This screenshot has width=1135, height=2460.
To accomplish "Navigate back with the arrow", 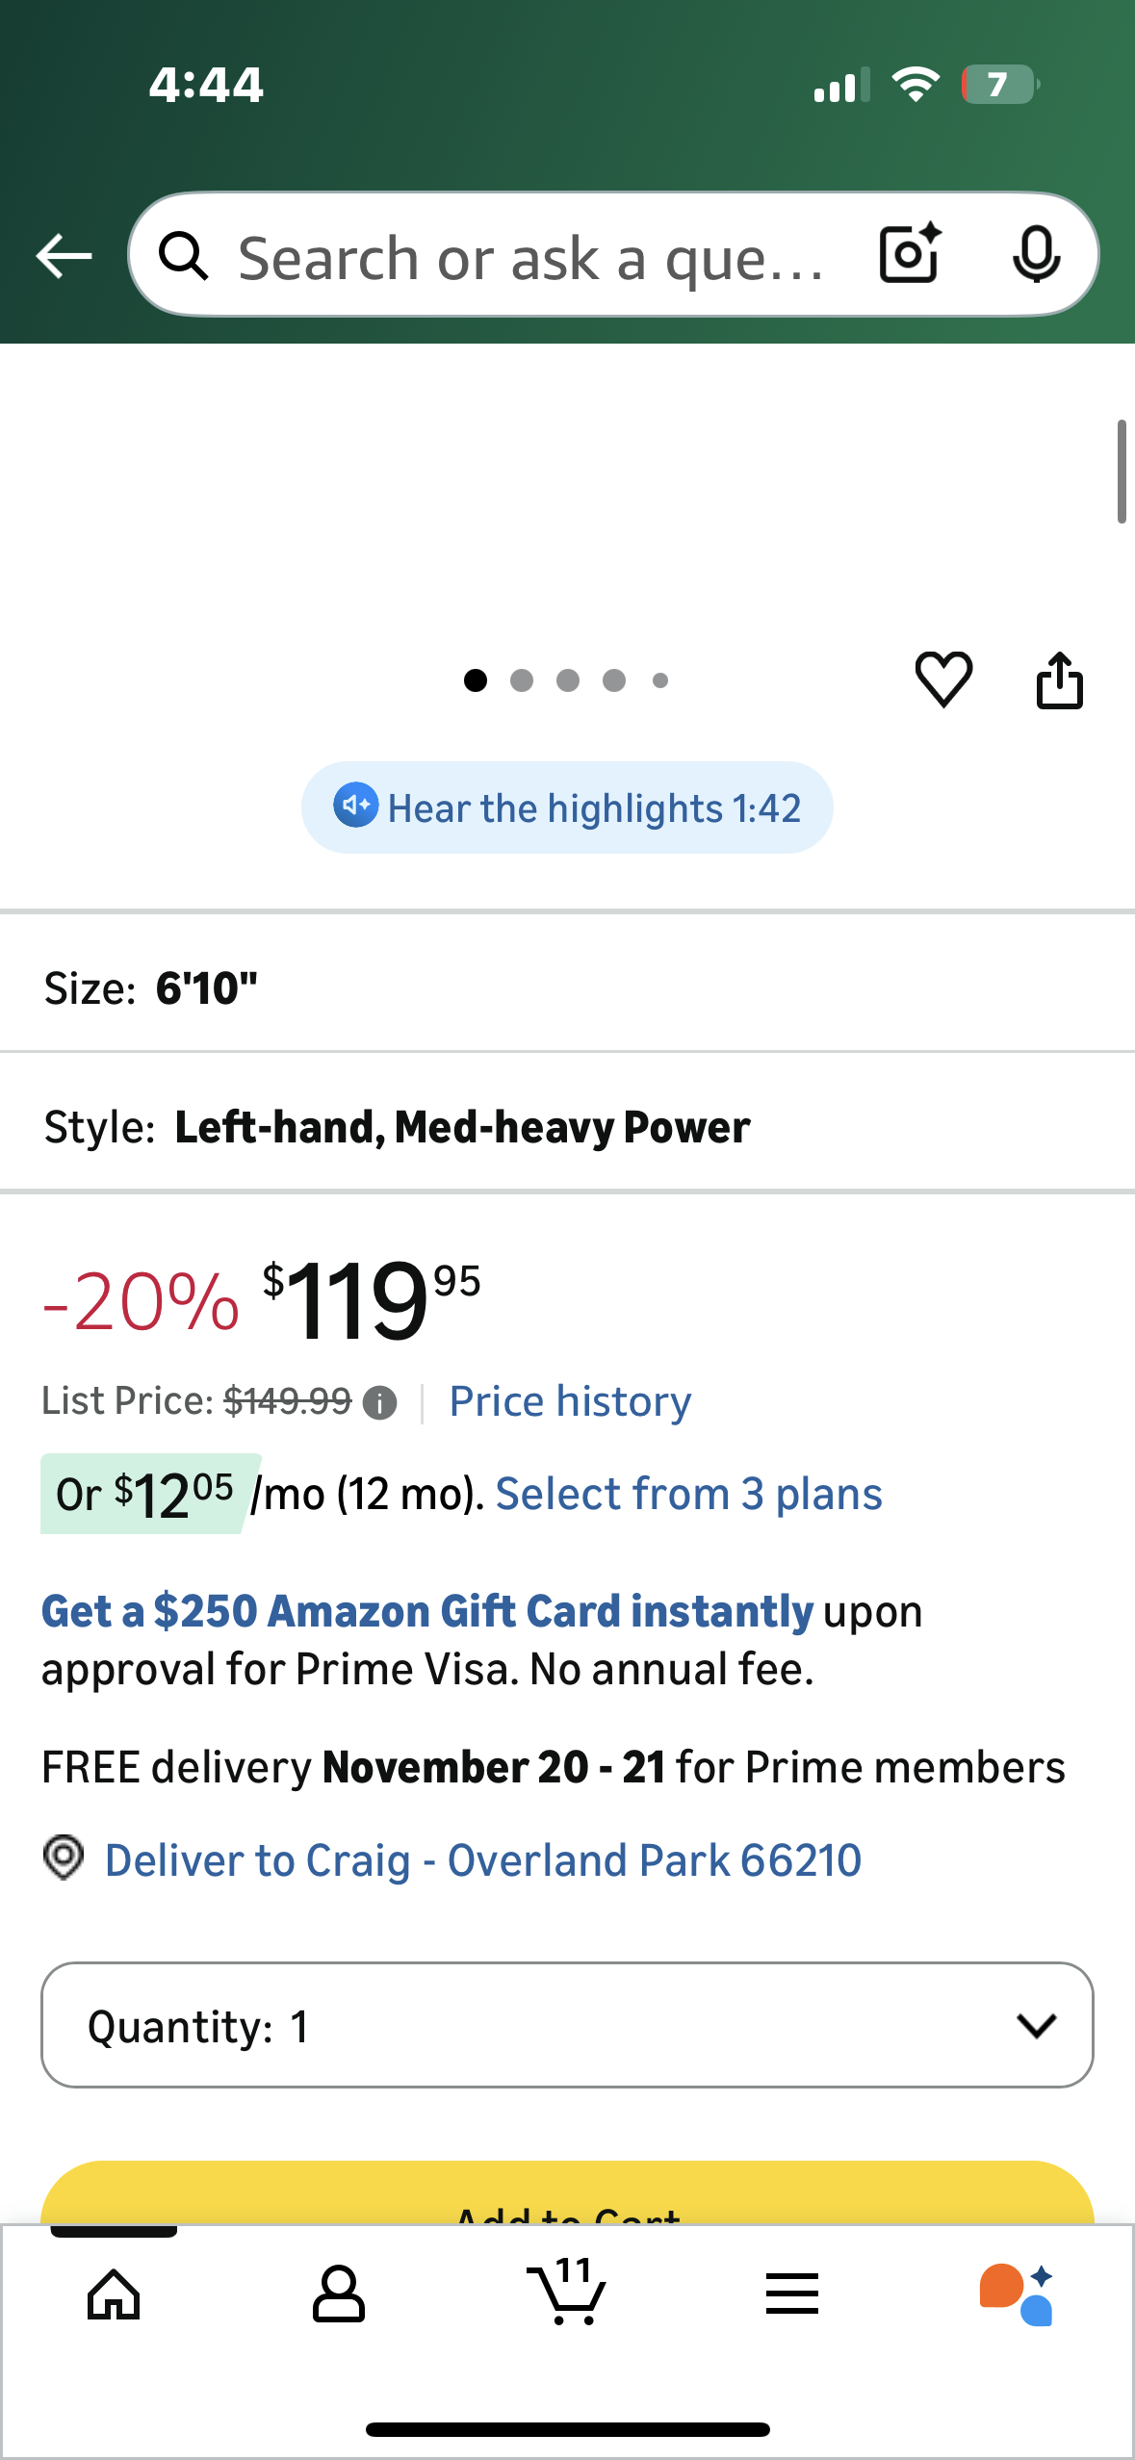I will [x=62, y=255].
